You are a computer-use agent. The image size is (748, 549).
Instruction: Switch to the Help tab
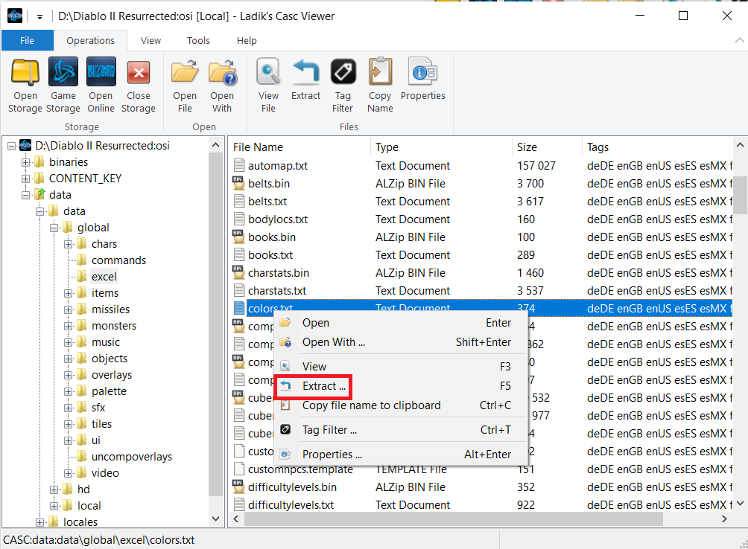[x=247, y=40]
